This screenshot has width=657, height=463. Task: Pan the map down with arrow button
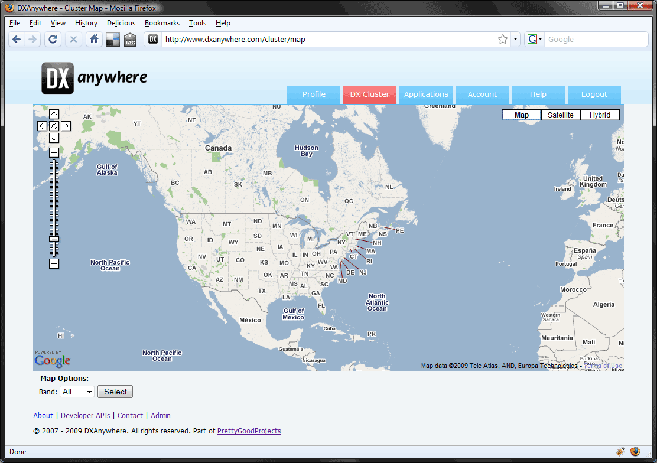point(54,138)
